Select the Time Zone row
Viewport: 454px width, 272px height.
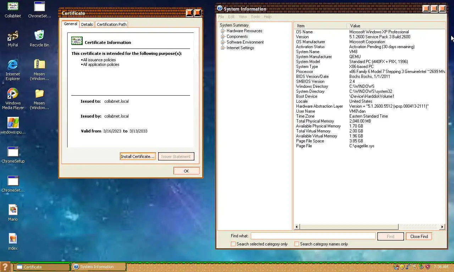(370, 116)
